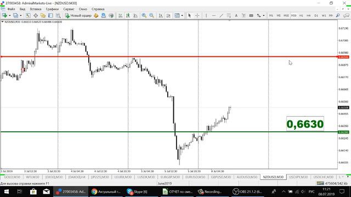Select the equidistant channel tool

point(229,15)
